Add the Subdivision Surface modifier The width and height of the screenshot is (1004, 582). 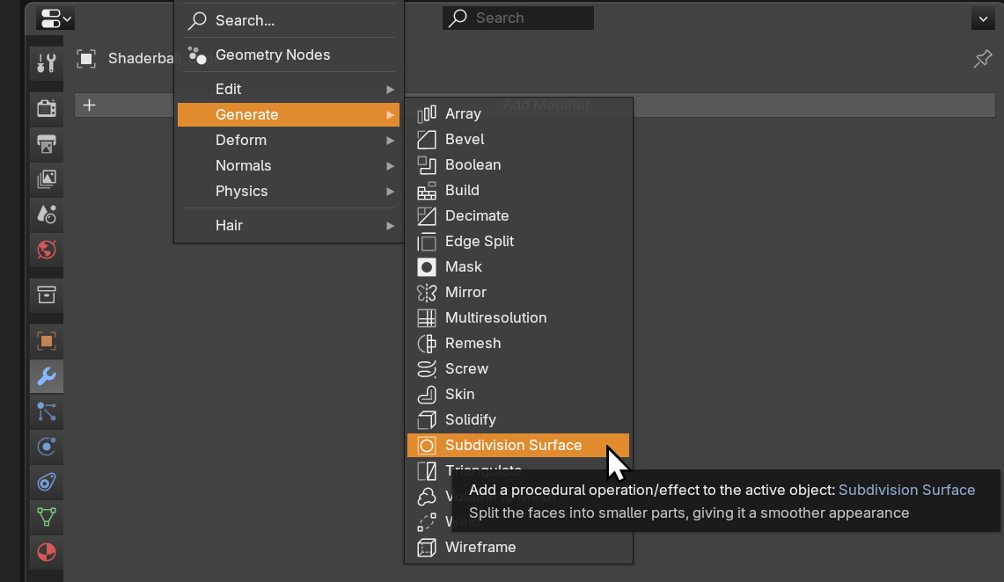tap(518, 445)
